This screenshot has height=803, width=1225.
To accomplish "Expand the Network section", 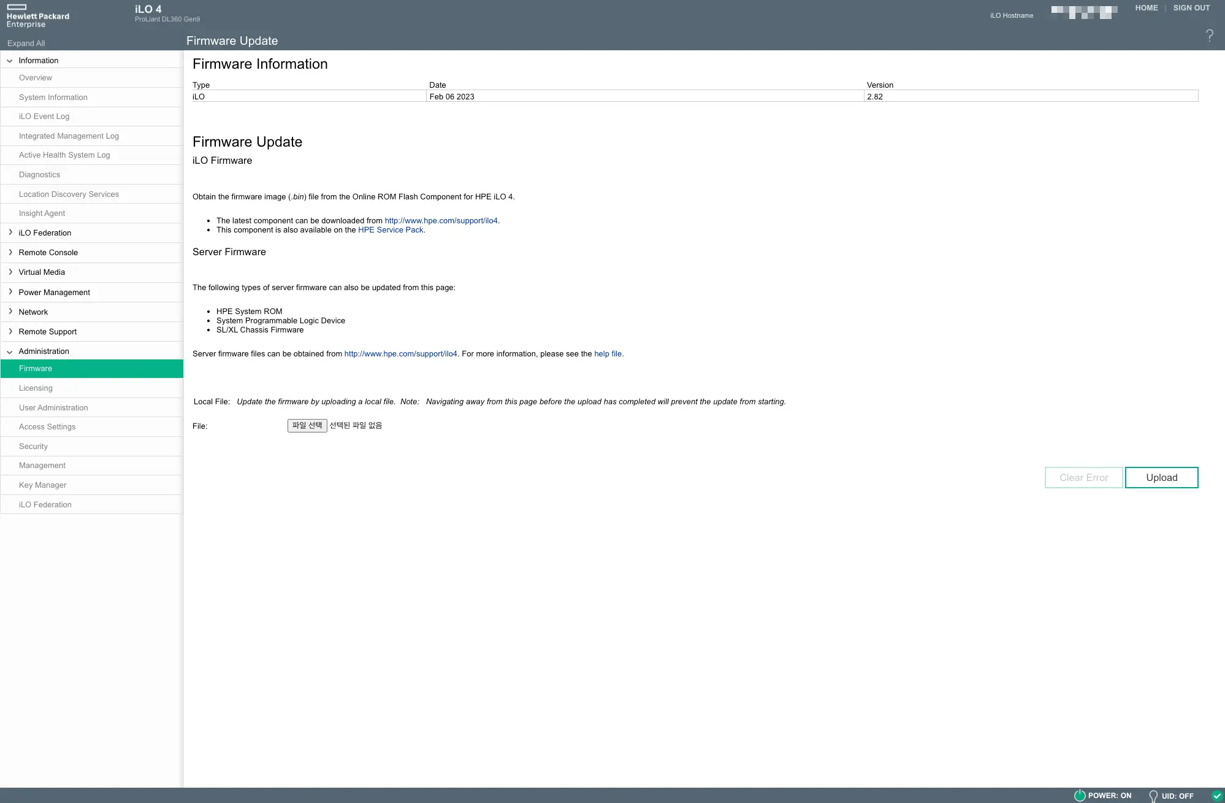I will click(33, 312).
